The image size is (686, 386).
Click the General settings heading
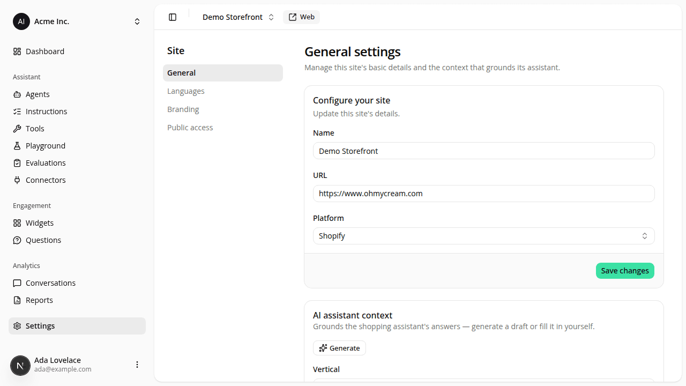(353, 52)
